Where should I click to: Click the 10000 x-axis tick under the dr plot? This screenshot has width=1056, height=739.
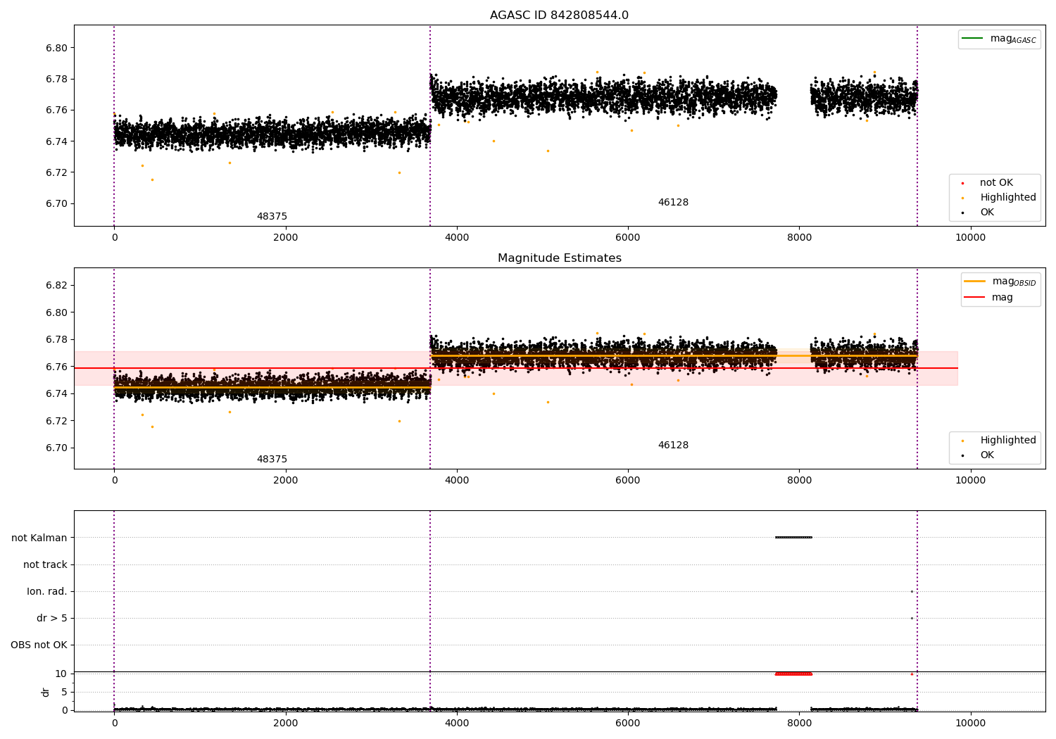coord(970,723)
